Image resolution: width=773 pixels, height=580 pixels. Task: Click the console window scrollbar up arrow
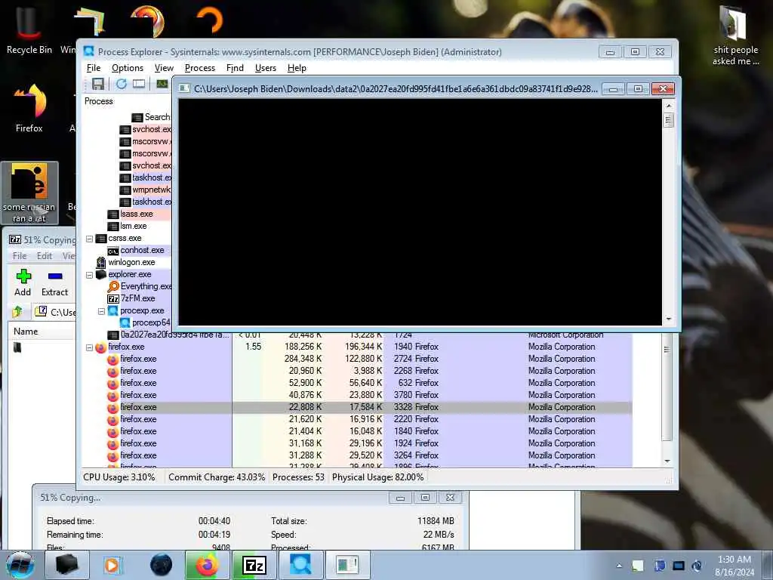click(x=669, y=106)
